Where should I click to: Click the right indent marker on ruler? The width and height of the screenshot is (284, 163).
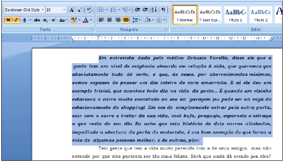click(x=271, y=39)
